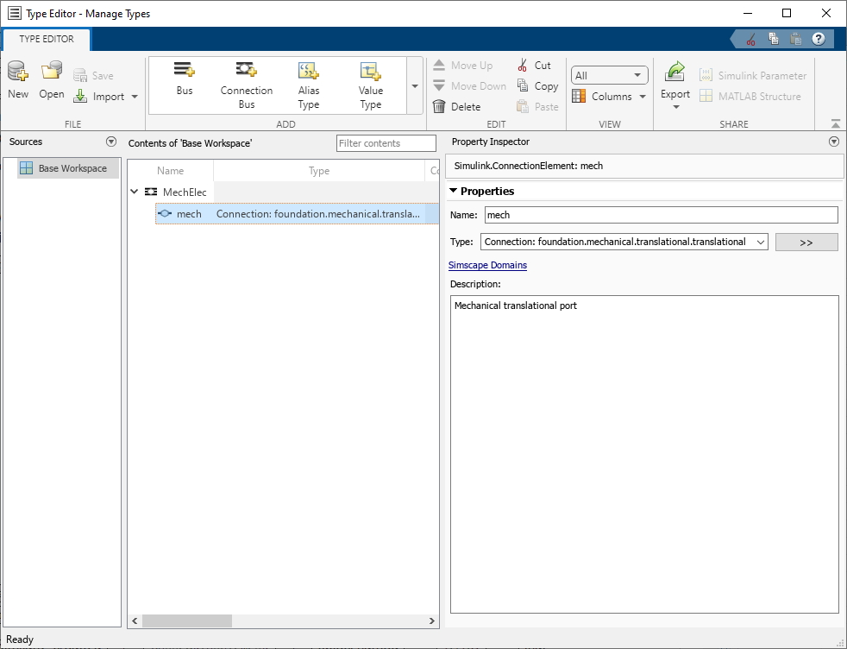Click Simulink Parameter in Share group
The width and height of the screenshot is (847, 649).
point(752,76)
